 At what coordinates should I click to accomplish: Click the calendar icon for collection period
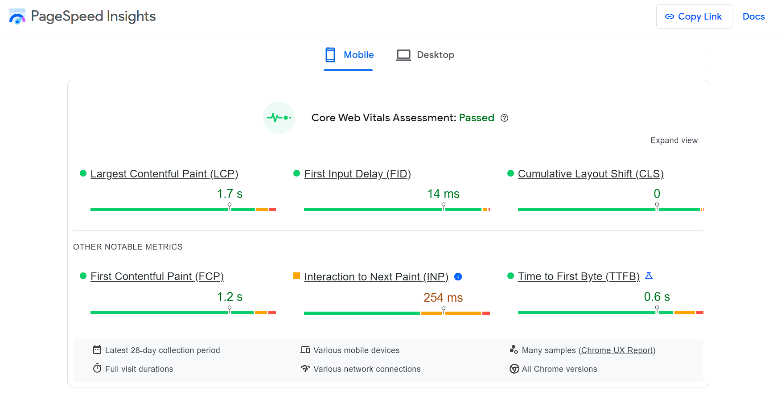pos(97,350)
